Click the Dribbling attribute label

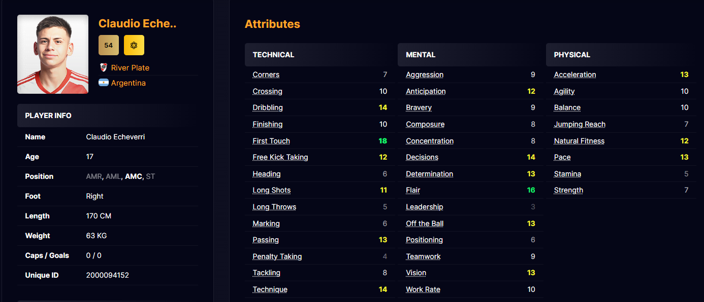(268, 107)
